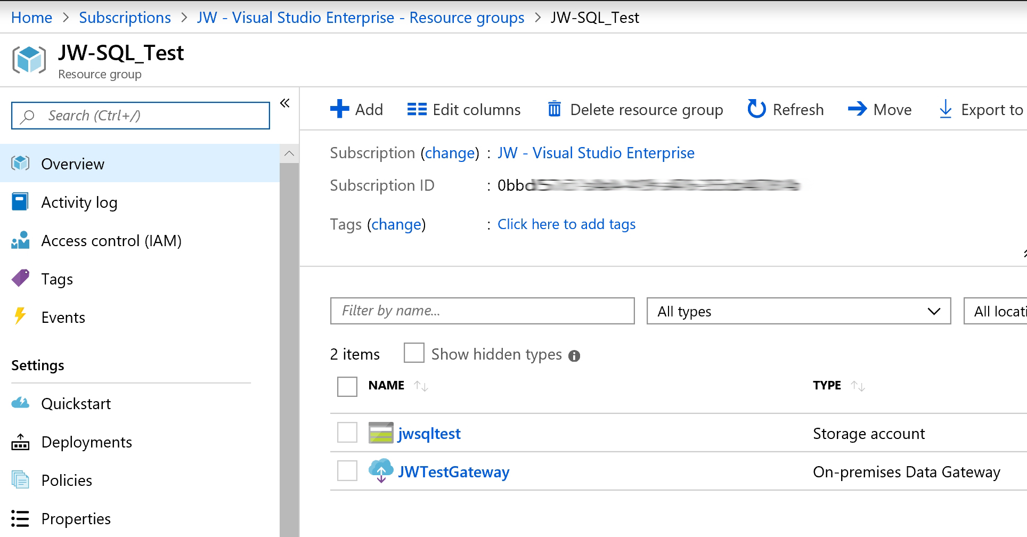Image resolution: width=1027 pixels, height=537 pixels.
Task: Click the '2 items' count text
Action: 355,354
